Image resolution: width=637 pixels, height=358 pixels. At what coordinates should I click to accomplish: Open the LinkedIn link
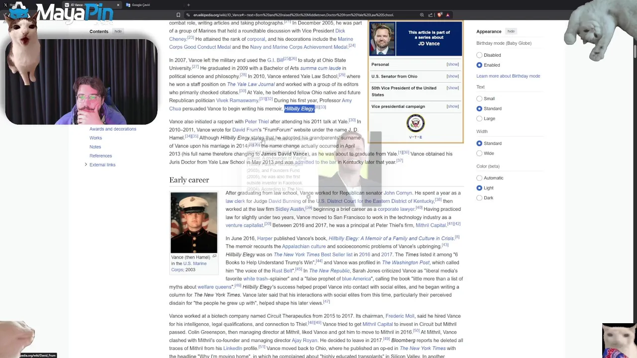(x=232, y=349)
